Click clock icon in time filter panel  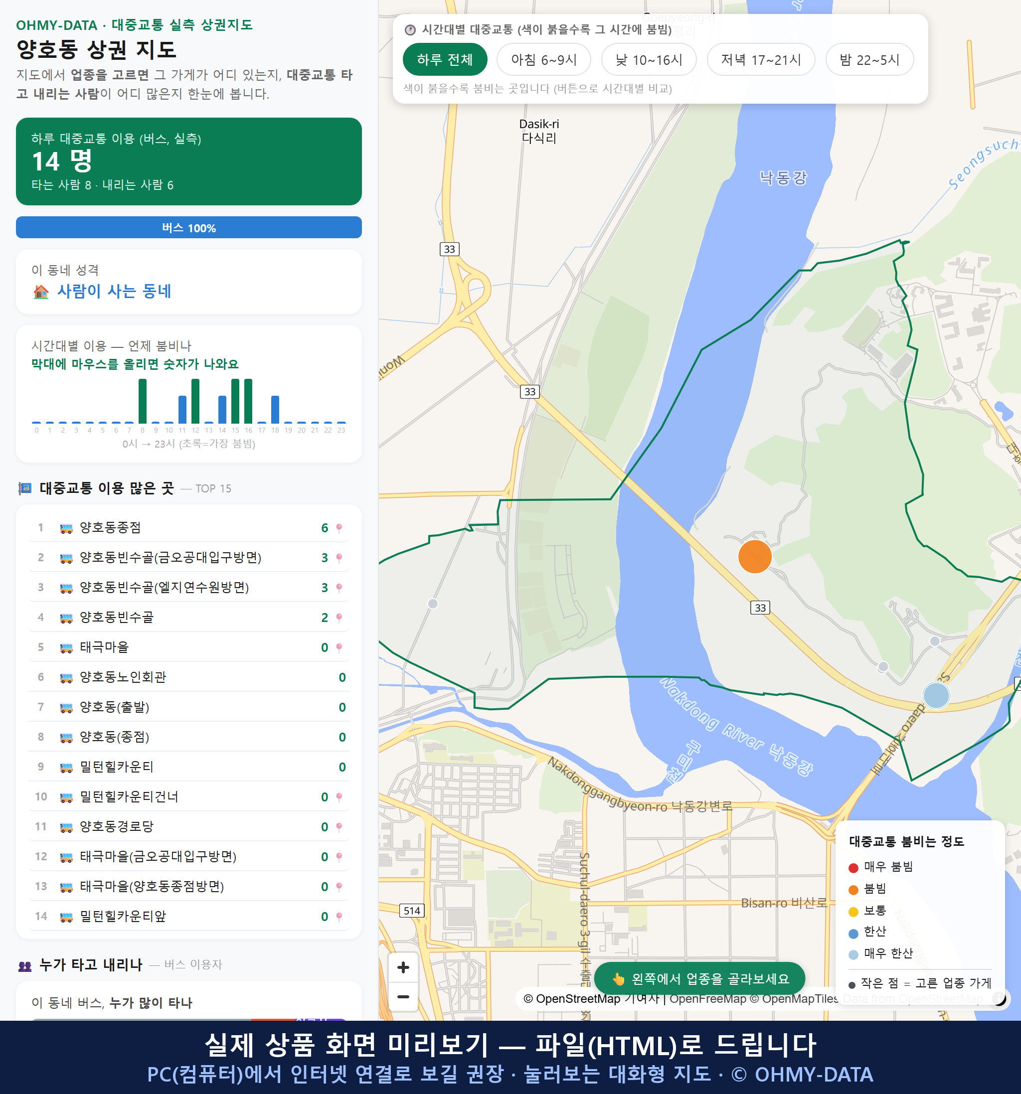click(x=410, y=30)
